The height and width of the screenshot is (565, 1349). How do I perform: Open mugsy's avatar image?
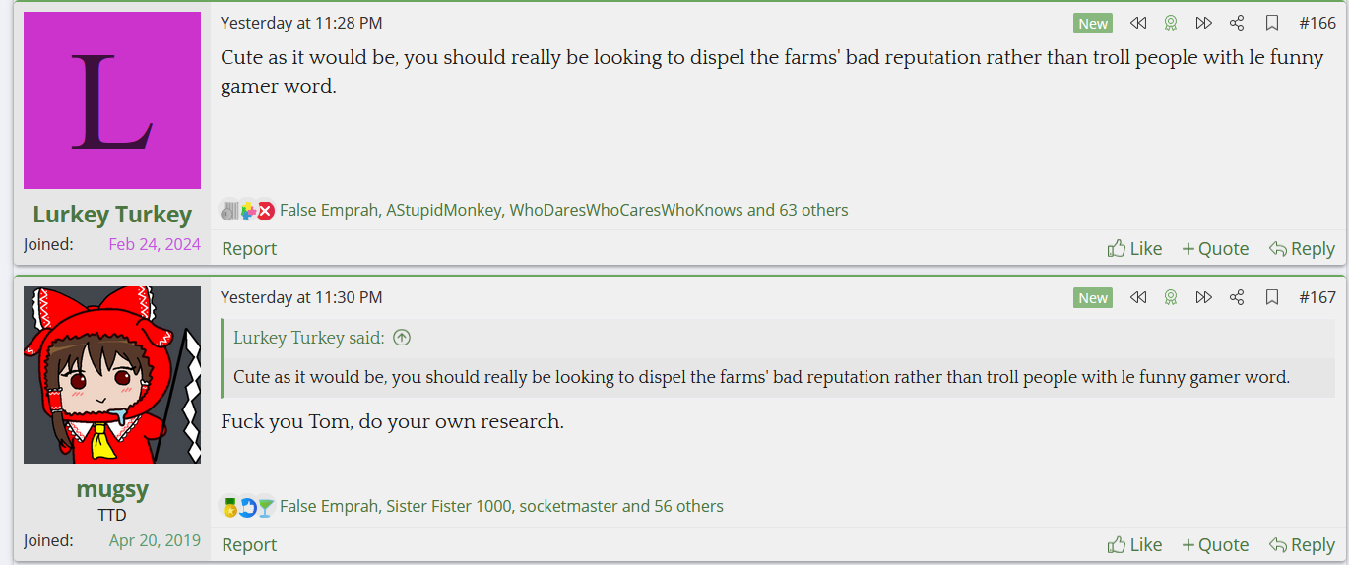112,375
